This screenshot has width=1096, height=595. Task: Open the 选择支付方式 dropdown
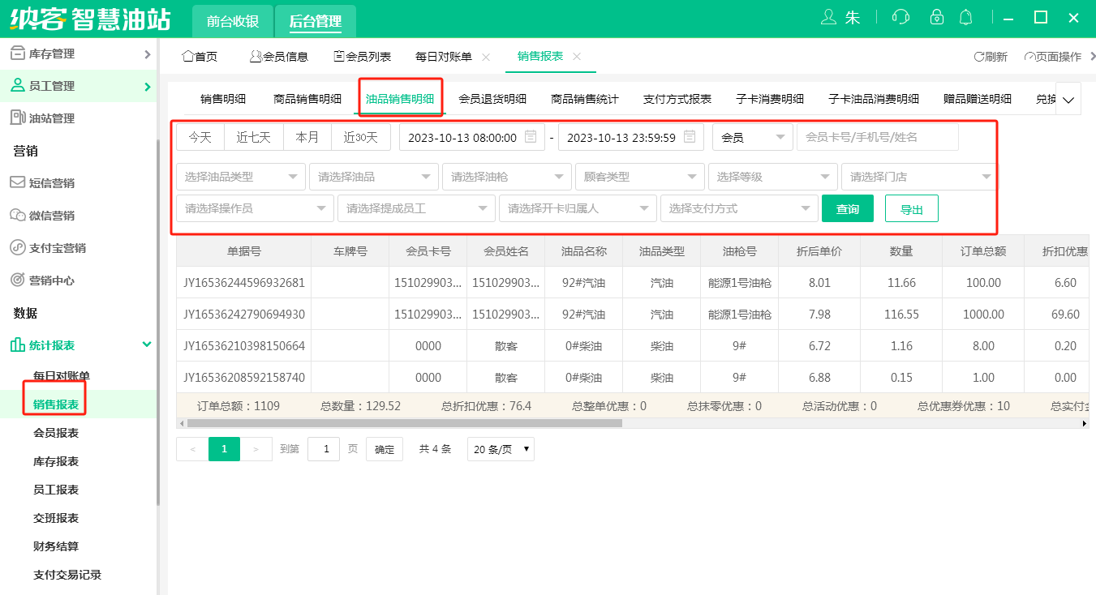(738, 208)
